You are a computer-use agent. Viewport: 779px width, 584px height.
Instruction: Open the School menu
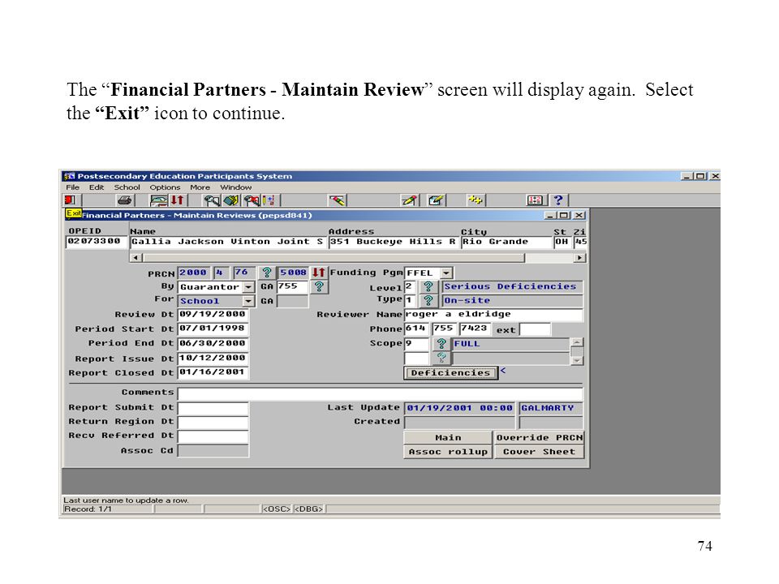tap(127, 187)
